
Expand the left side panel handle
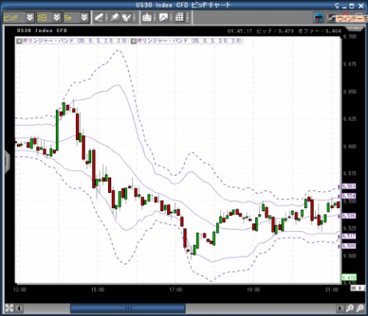coord(7,162)
